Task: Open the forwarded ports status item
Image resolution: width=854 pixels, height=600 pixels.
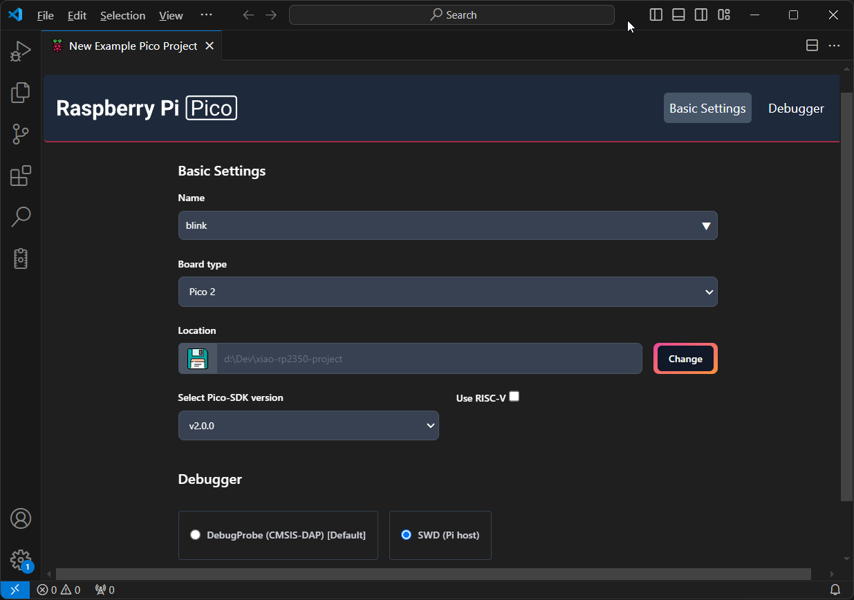Action: tap(104, 590)
